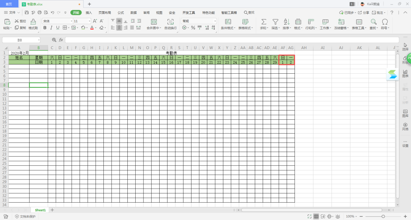The height and width of the screenshot is (220, 411).
Task: Toggle bold formatting
Action: coord(45,28)
